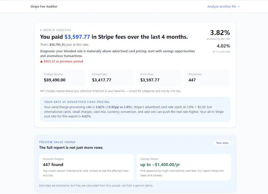Open the Anomalies 447 card
Image resolution: width=268 pixels, height=194 pixels.
207,78
